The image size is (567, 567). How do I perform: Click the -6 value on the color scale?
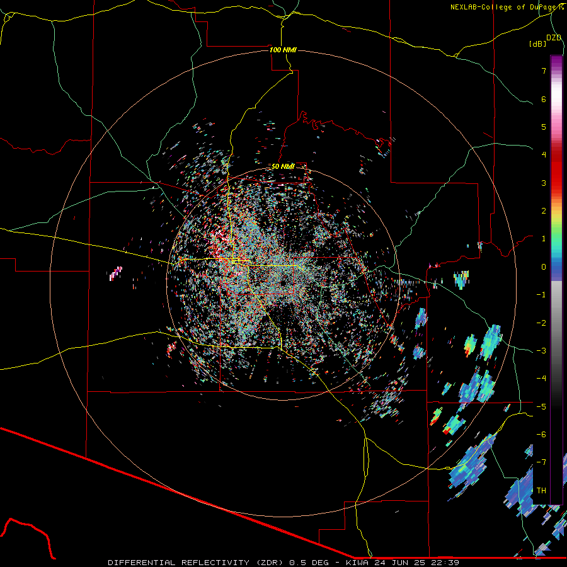(x=541, y=434)
